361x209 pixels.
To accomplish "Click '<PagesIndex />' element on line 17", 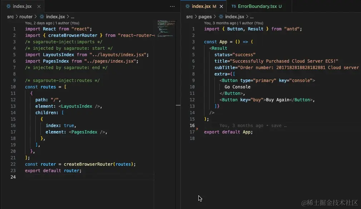I will pos(87,132).
